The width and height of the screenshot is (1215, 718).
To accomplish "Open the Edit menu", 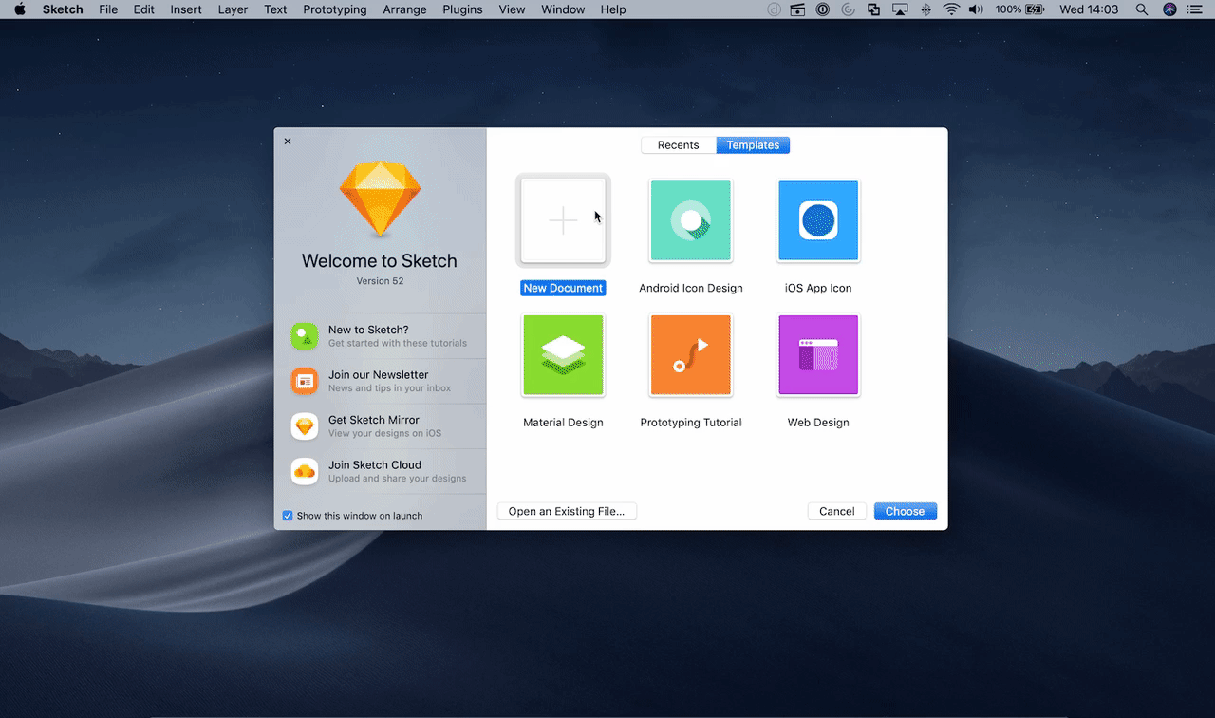I will click(143, 9).
